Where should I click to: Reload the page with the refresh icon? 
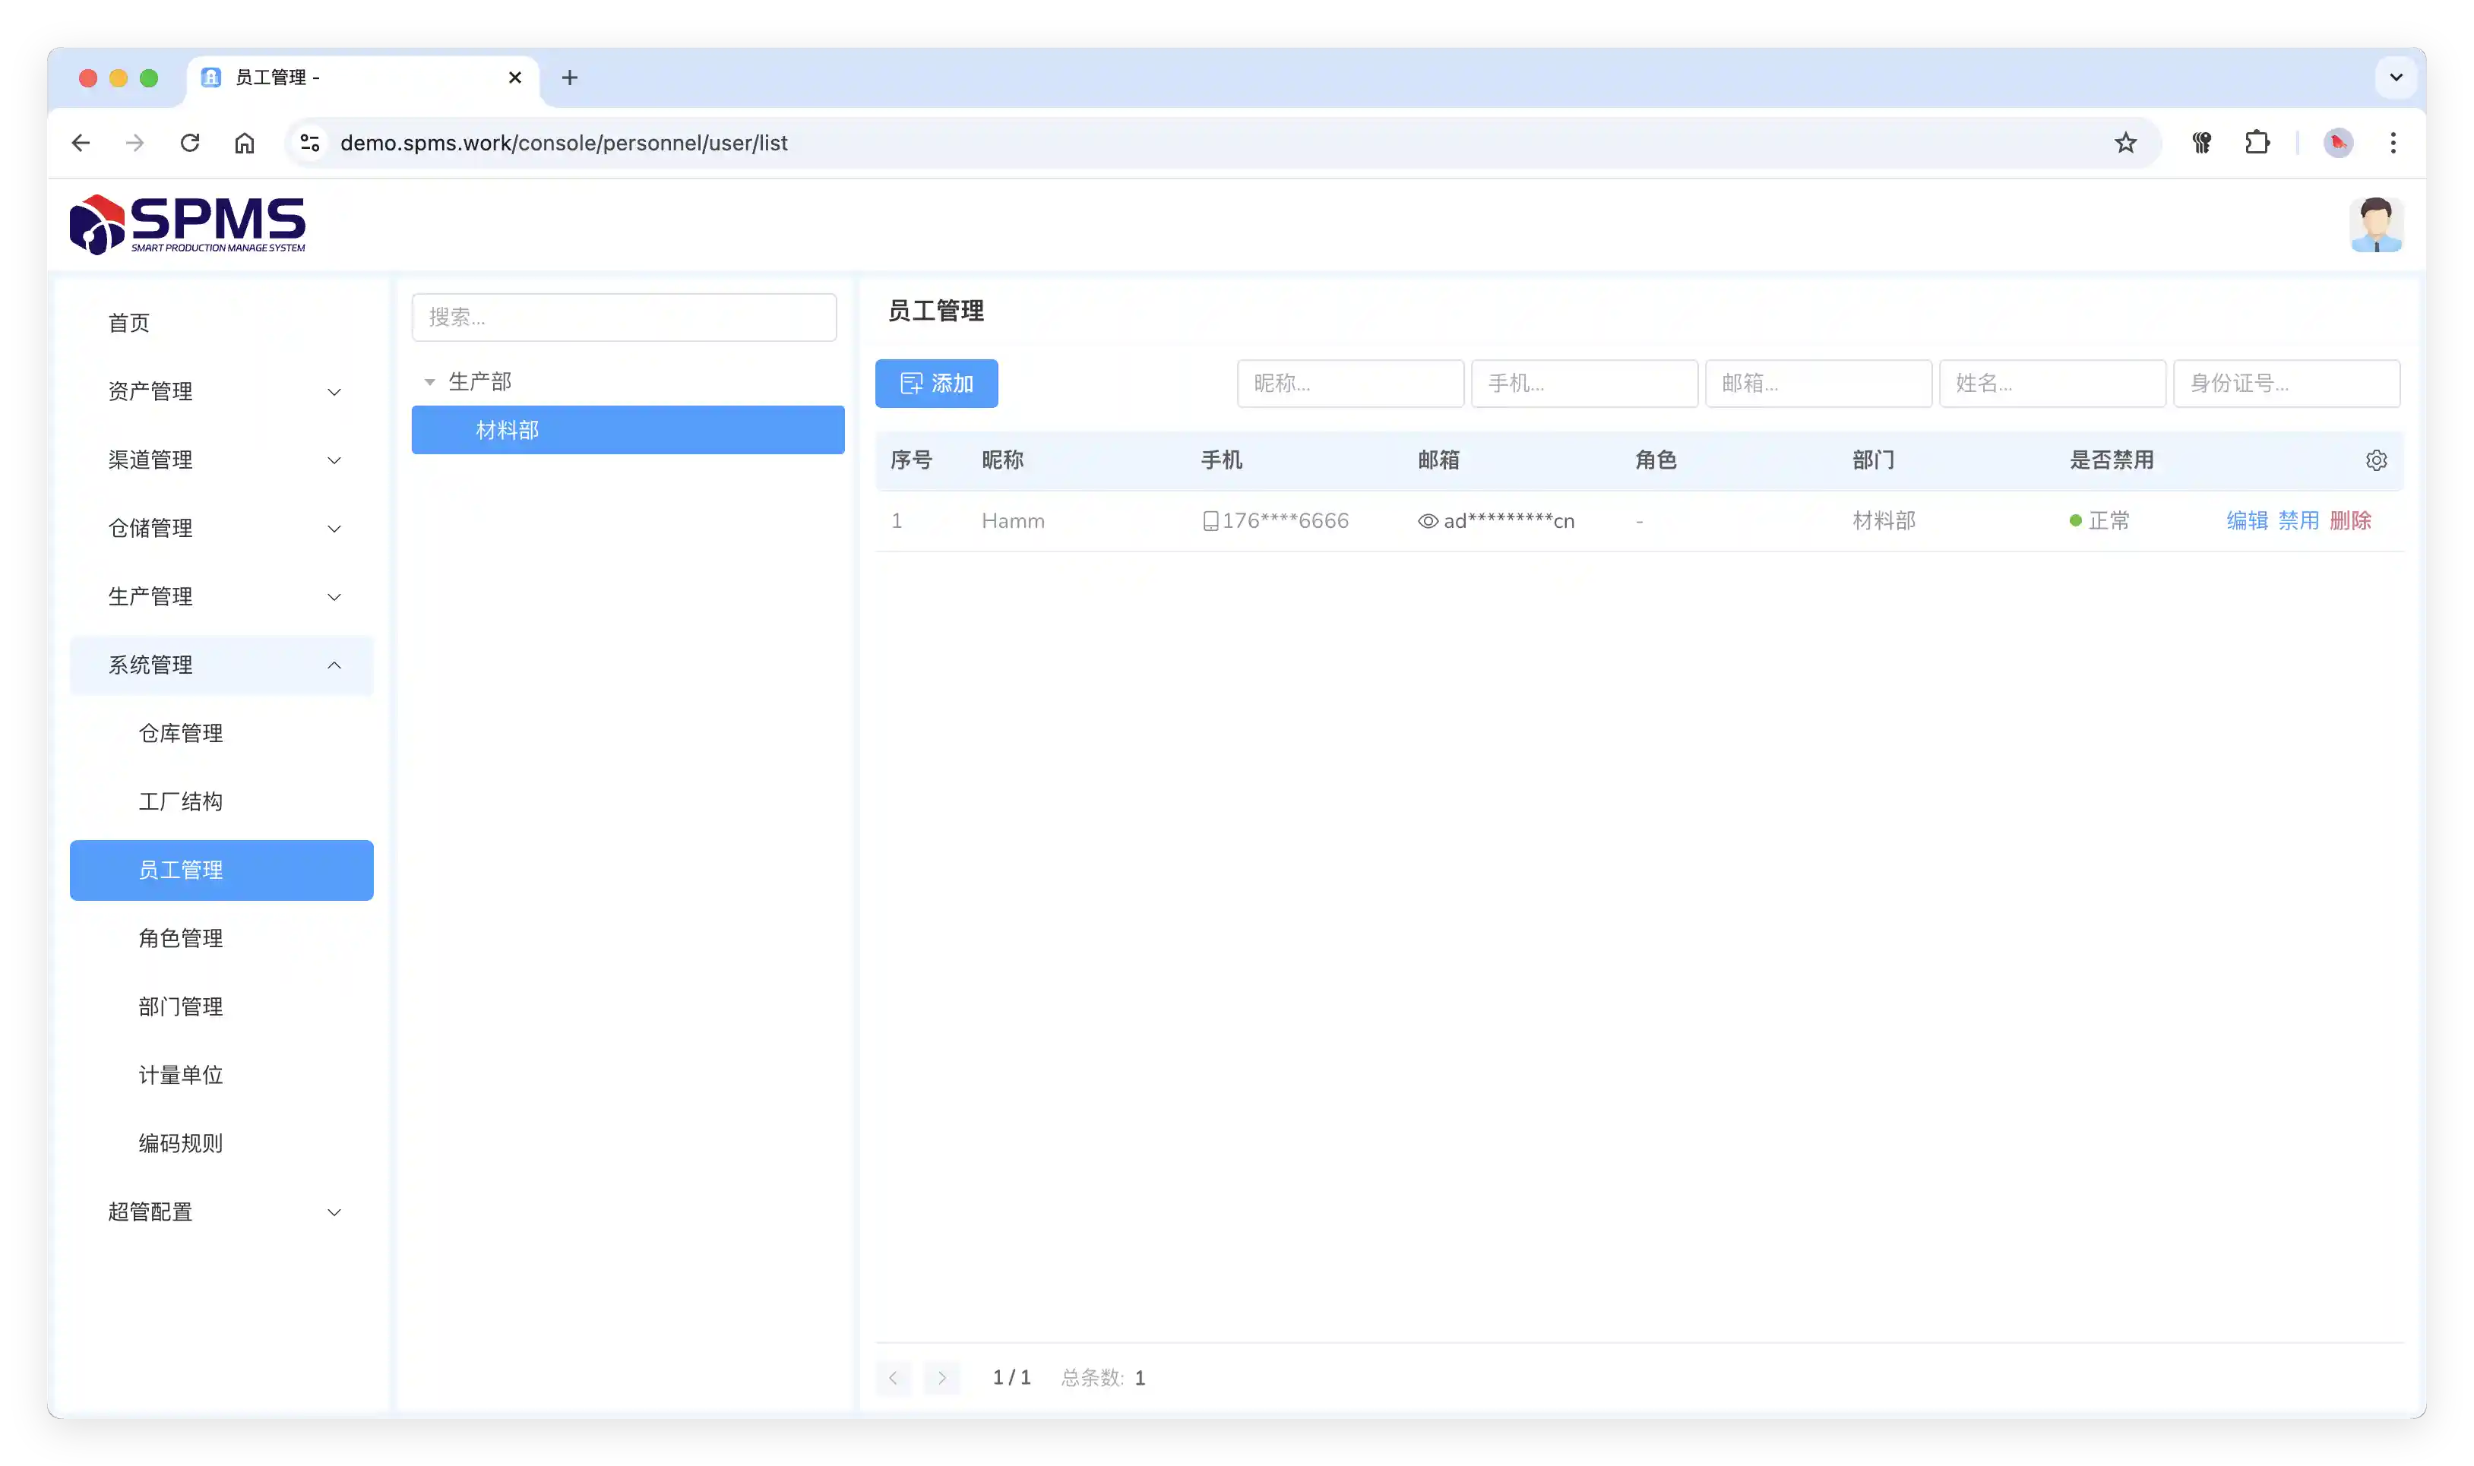pos(190,144)
